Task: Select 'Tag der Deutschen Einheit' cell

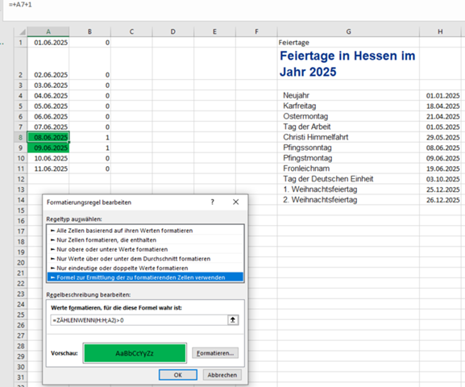Action: point(348,179)
